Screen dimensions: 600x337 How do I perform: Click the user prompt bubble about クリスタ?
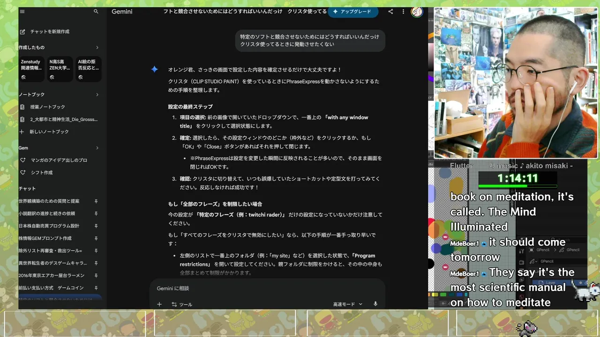point(310,40)
